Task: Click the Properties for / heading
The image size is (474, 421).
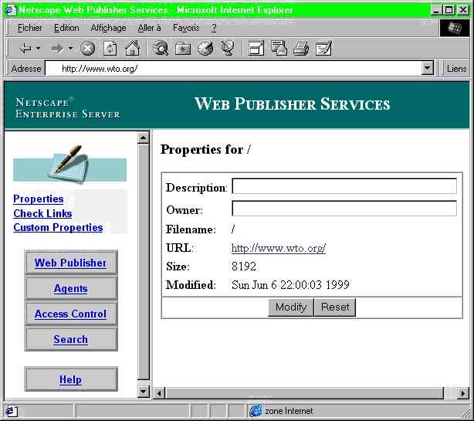Action: pyautogui.click(x=205, y=149)
